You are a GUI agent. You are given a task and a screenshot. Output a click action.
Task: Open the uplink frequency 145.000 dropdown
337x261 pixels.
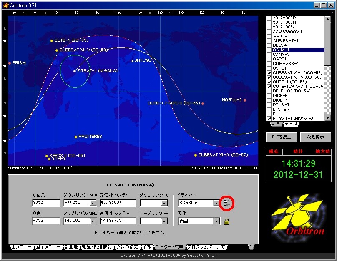(93, 221)
